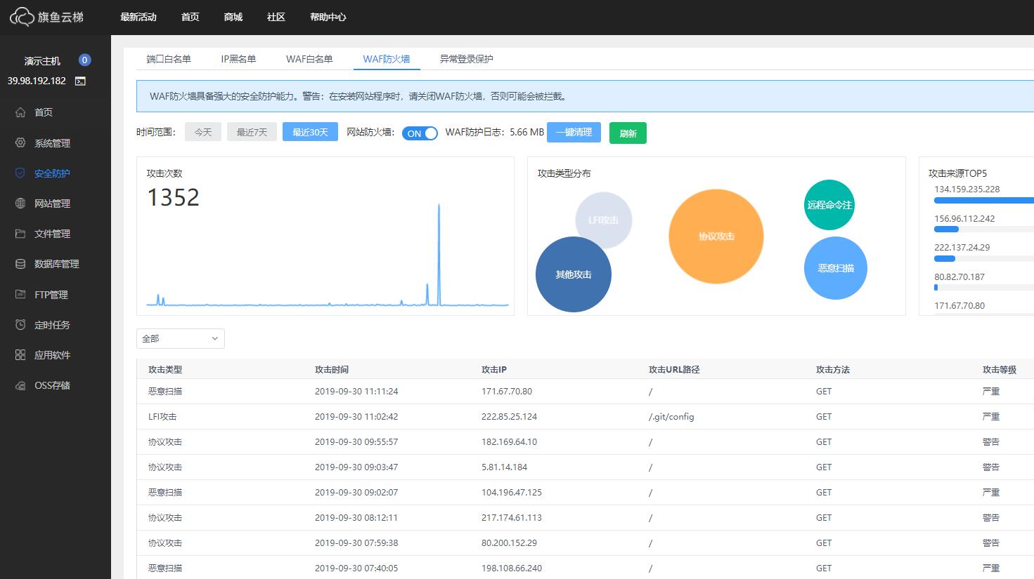Click the 应用软件 grid icon
This screenshot has width=1034, height=579.
pos(20,355)
